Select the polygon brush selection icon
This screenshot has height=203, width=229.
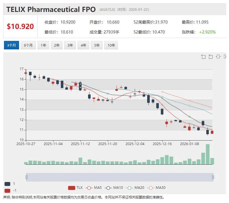(218, 56)
